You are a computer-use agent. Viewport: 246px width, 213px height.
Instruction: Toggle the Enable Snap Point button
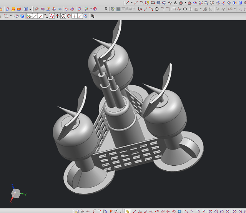pos(29,16)
